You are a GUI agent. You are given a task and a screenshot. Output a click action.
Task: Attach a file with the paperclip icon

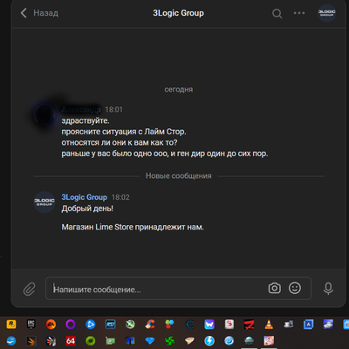click(30, 289)
